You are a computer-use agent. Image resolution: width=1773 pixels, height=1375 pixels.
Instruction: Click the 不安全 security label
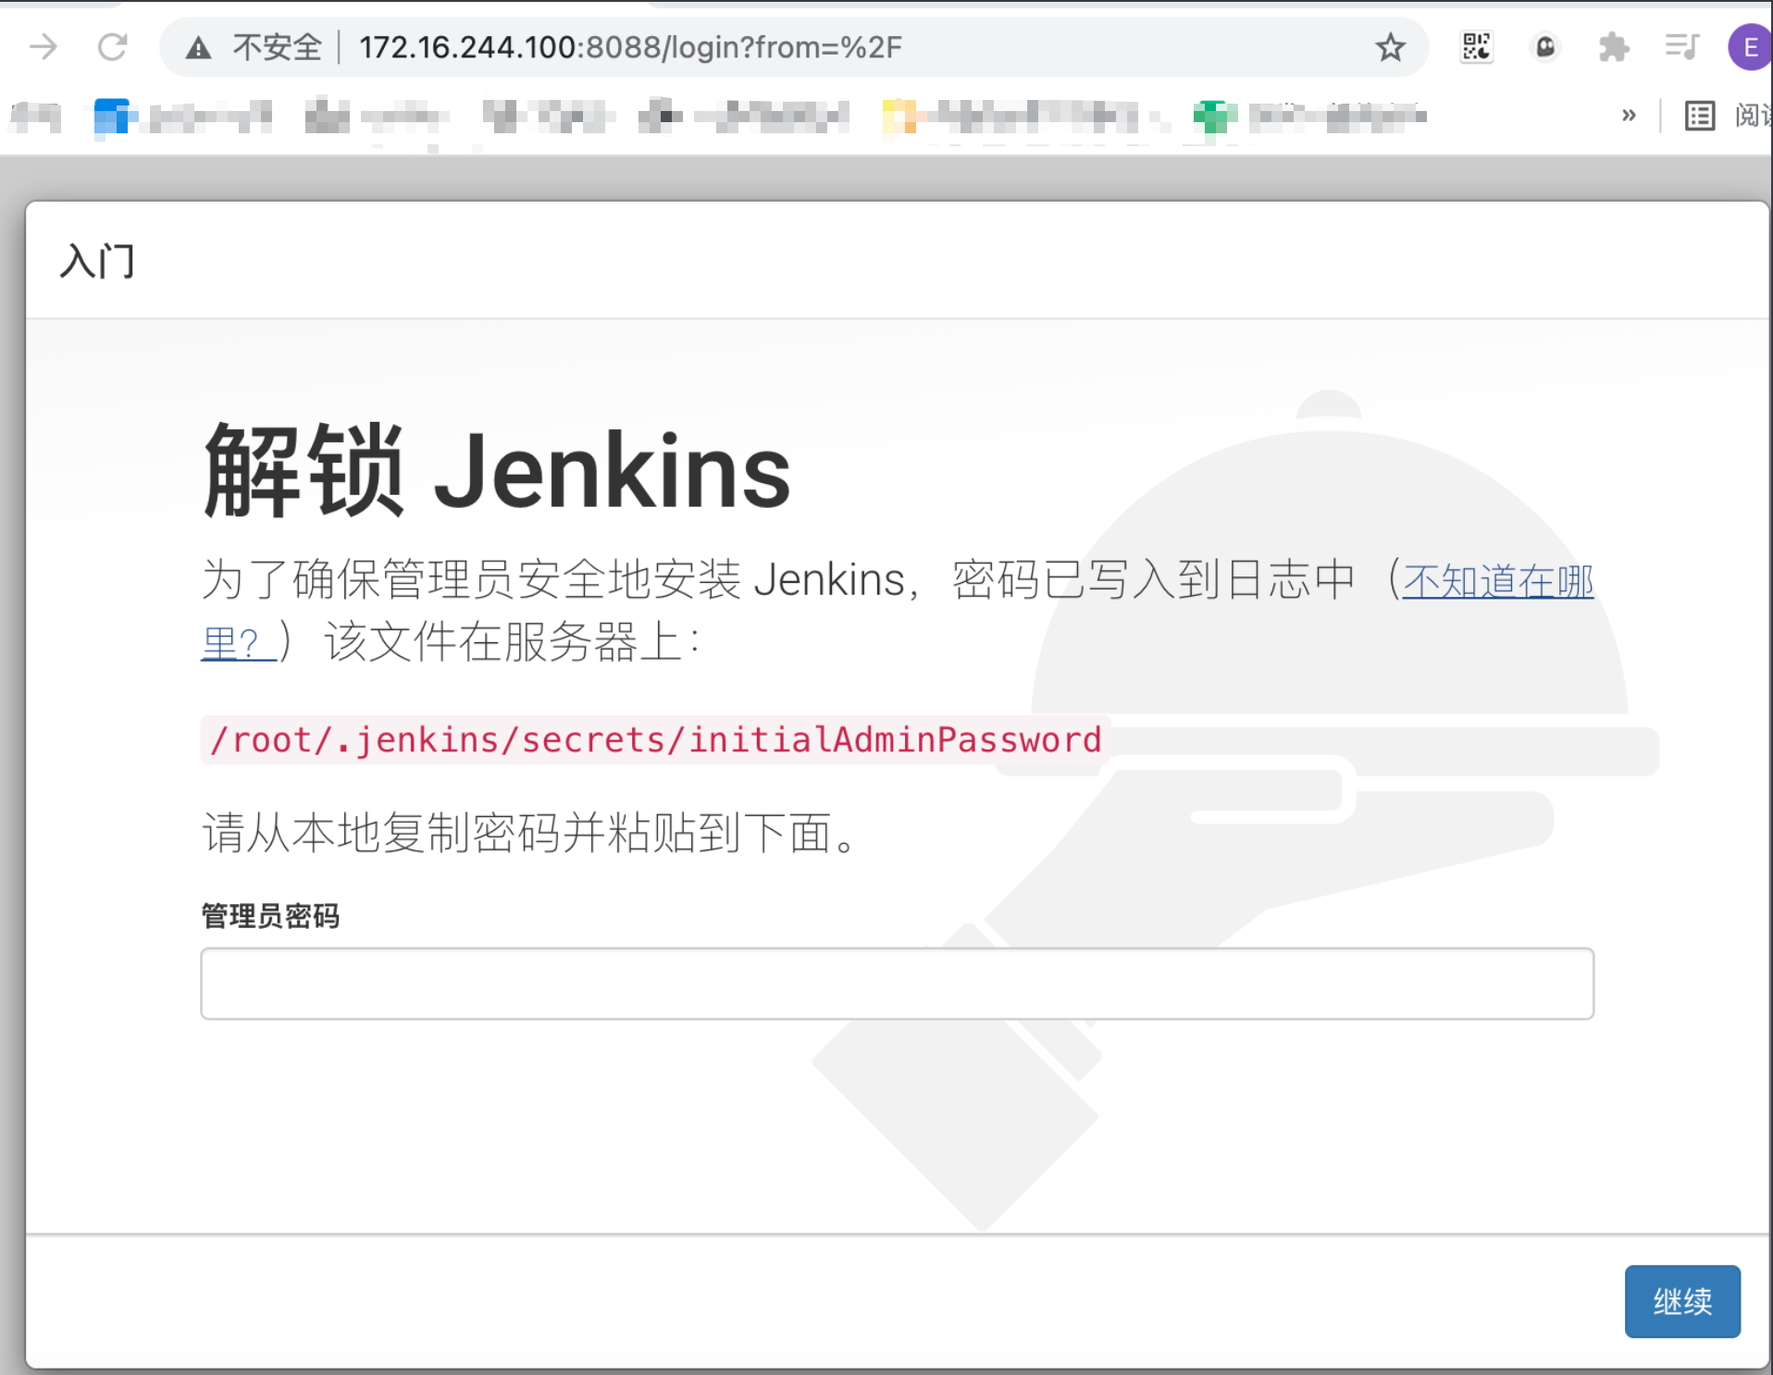(x=277, y=47)
